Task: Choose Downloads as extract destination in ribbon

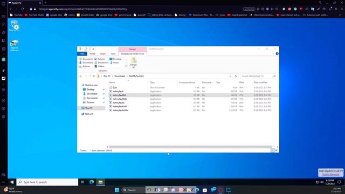Action: (86, 63)
